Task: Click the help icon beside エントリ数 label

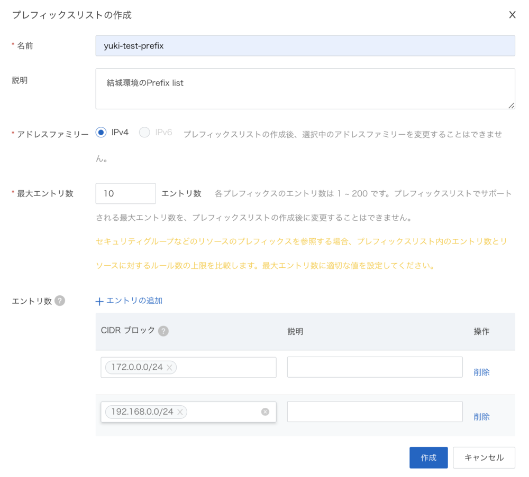Action: coord(60,301)
